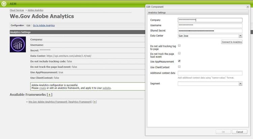
Task: Click the Additional context data field
Action: [210, 73]
